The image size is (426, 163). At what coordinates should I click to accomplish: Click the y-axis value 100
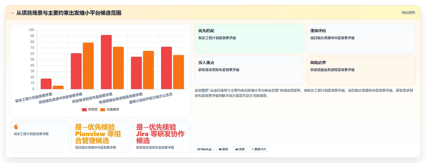31,30
